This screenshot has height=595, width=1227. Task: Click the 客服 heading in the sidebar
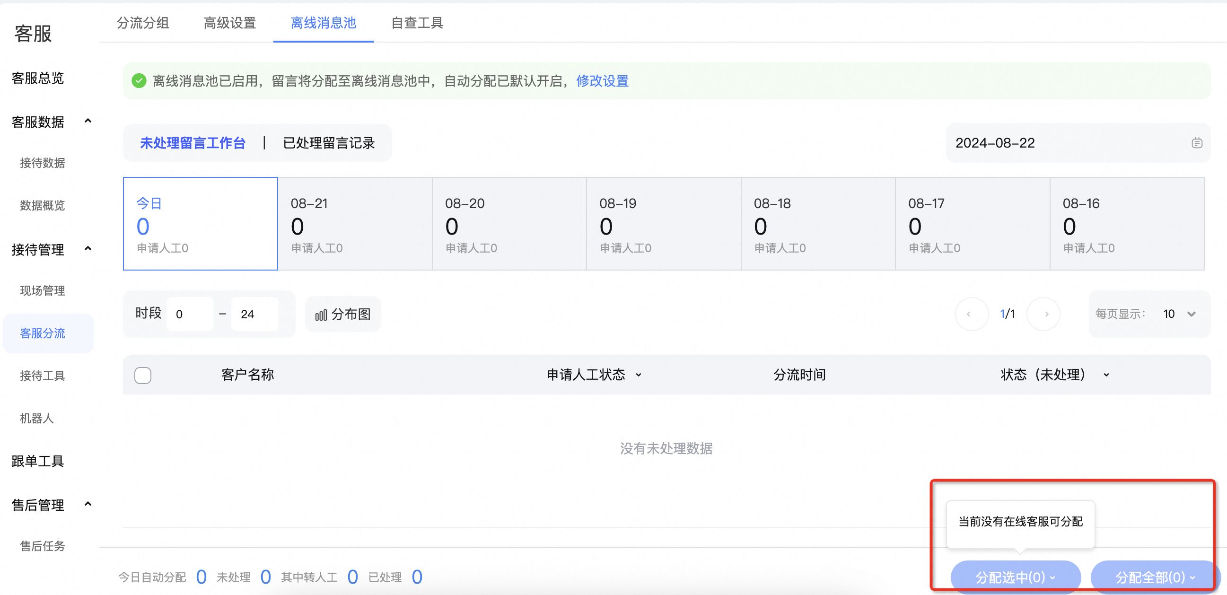click(x=33, y=34)
